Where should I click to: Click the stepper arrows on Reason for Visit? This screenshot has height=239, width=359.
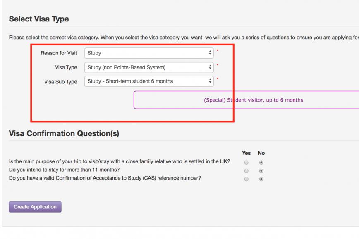[x=210, y=53]
